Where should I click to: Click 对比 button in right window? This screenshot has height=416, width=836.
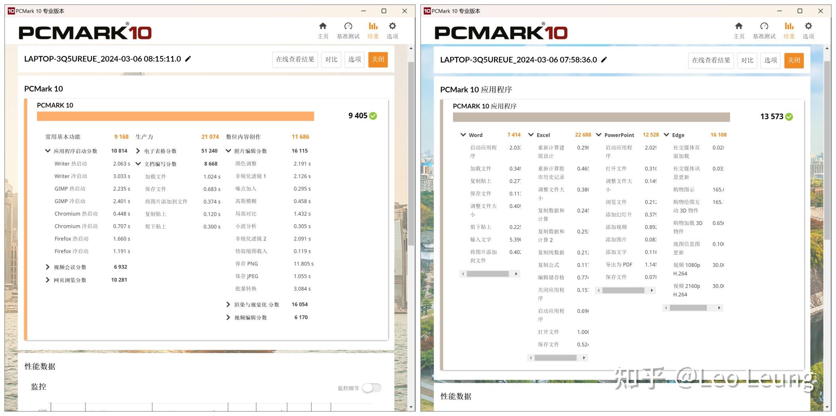click(747, 60)
